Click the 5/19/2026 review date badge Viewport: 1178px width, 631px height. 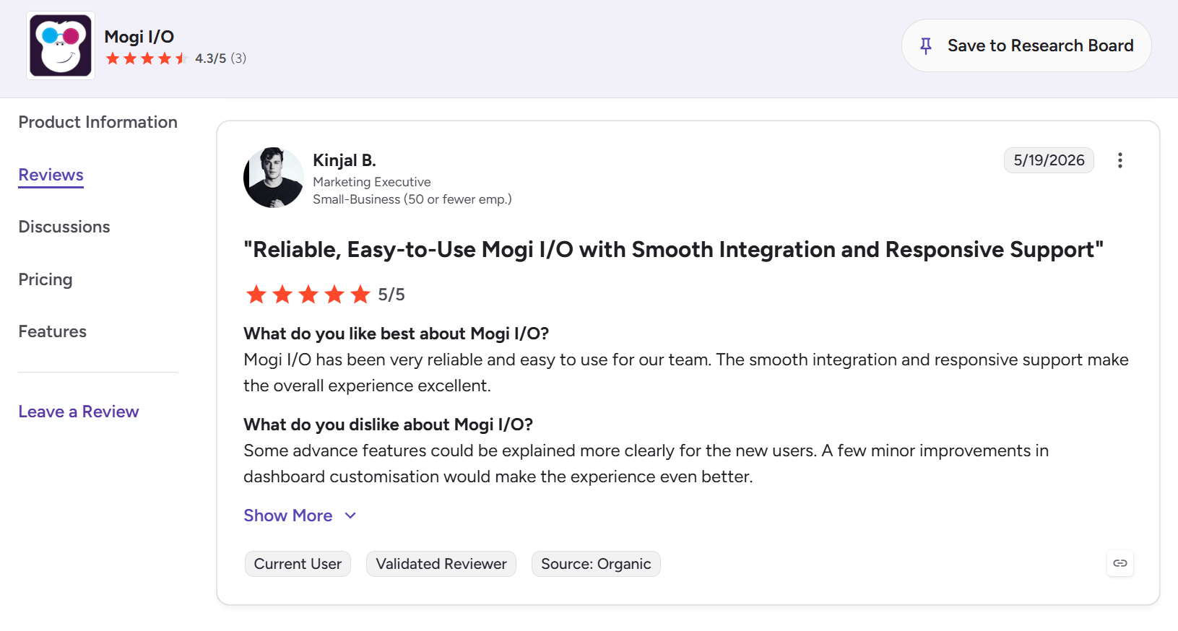pos(1049,160)
